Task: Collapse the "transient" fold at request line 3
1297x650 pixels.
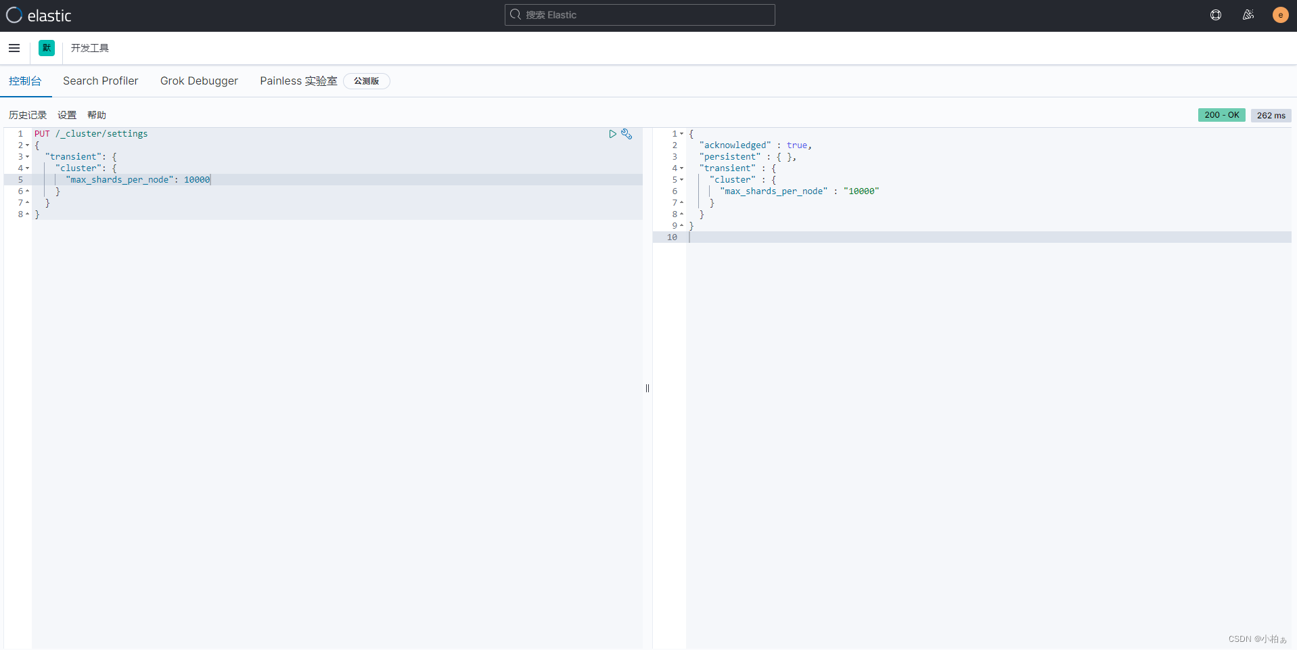Action: point(28,157)
